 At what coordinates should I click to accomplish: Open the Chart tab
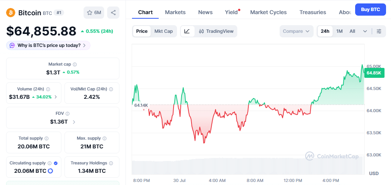pyautogui.click(x=145, y=12)
